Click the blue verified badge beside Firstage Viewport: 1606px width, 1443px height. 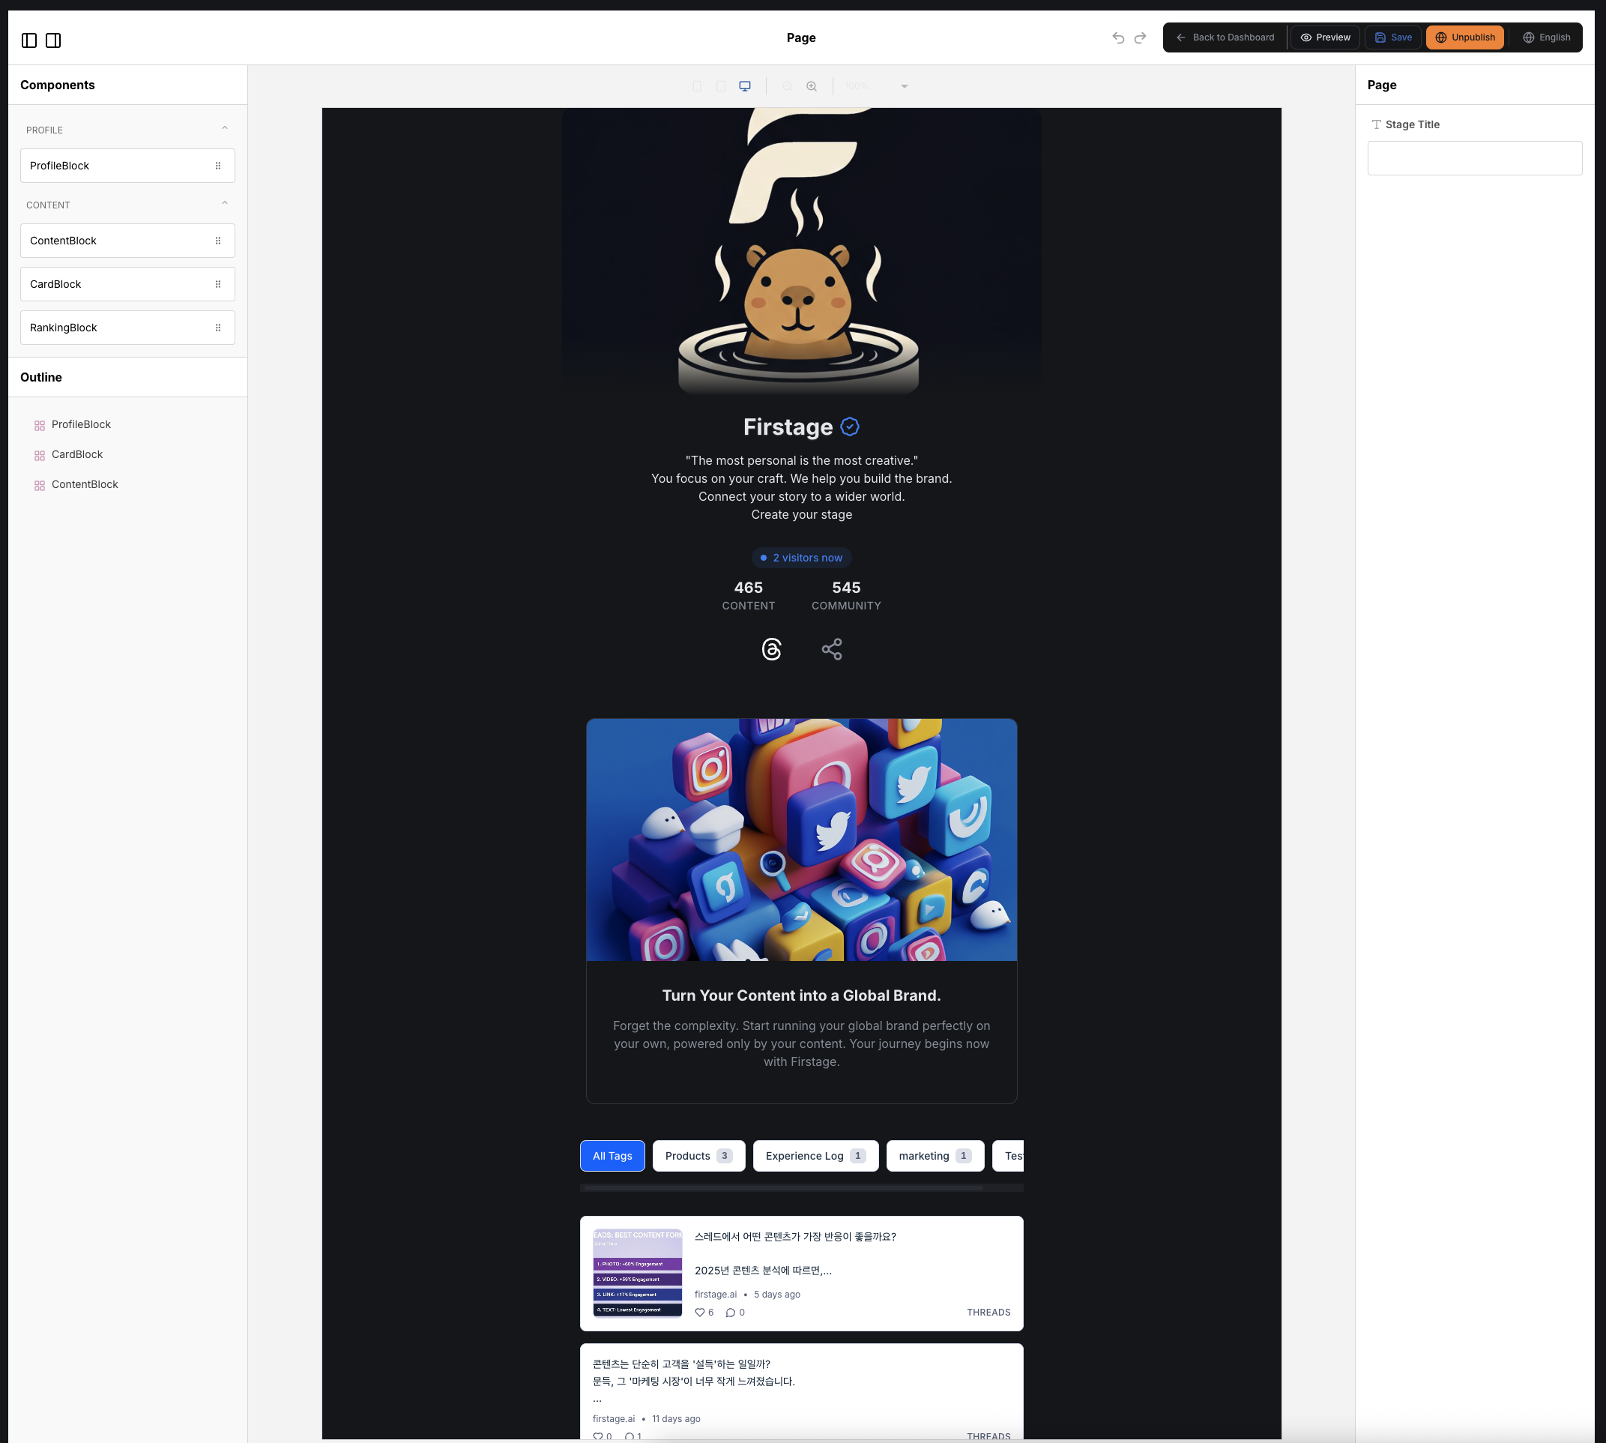click(850, 427)
